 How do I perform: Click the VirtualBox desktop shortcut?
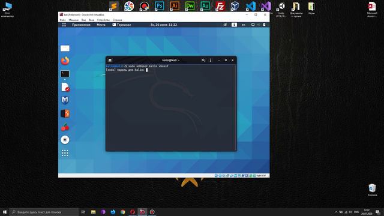click(x=235, y=6)
